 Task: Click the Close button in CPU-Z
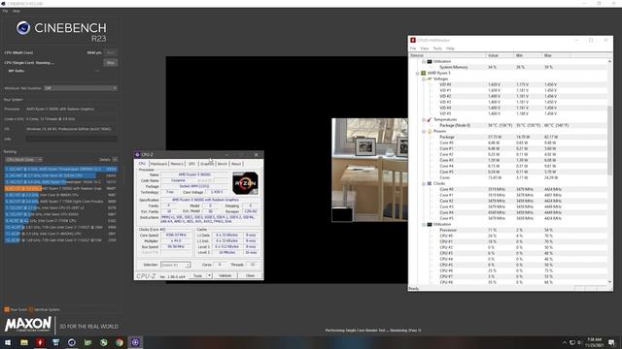pyautogui.click(x=250, y=275)
